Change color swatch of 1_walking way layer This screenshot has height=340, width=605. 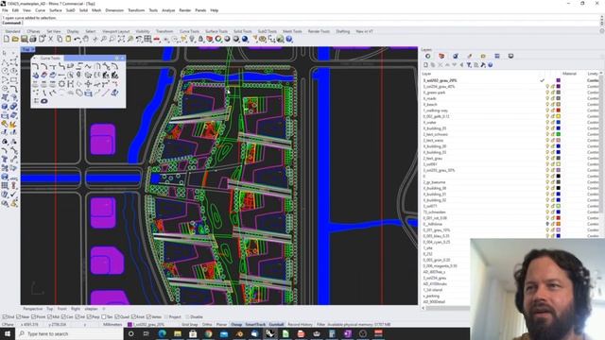558,110
